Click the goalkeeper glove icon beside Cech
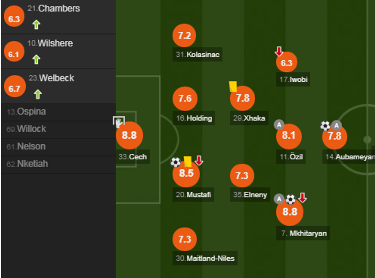Viewport: 375px width, 278px height. coord(119,122)
